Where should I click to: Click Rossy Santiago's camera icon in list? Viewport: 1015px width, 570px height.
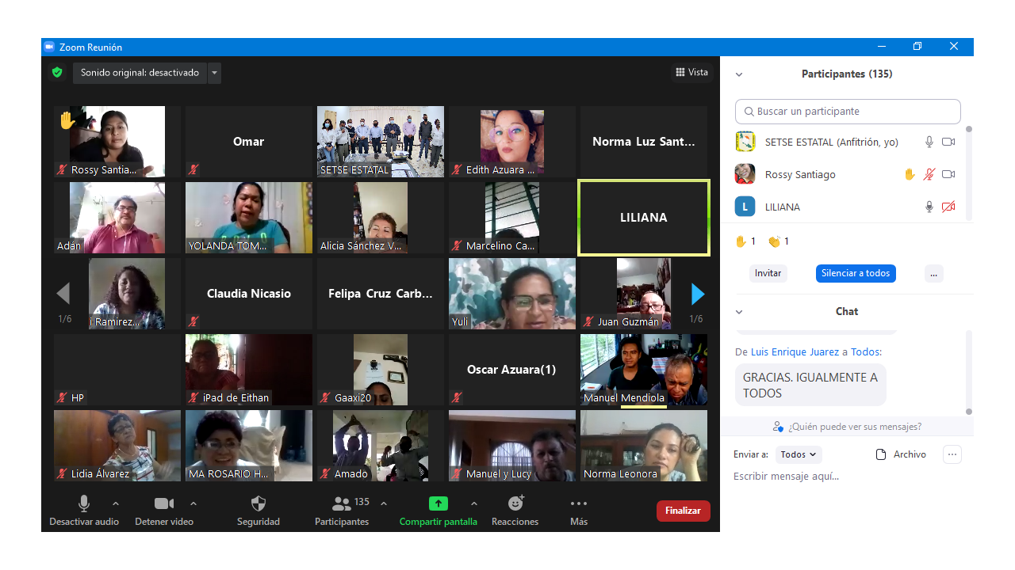(948, 174)
